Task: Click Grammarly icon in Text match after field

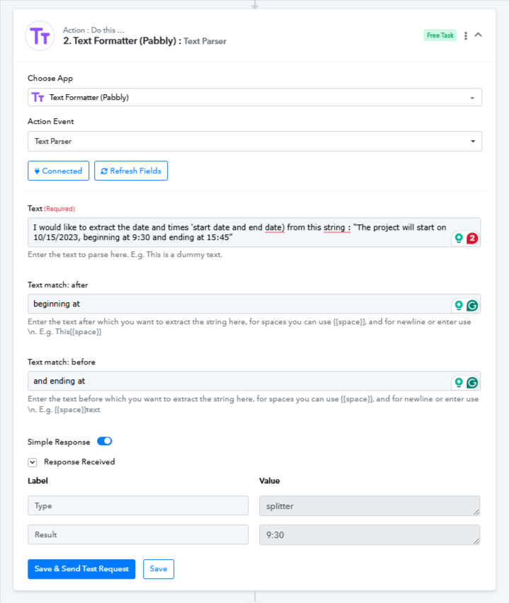Action: (x=472, y=305)
